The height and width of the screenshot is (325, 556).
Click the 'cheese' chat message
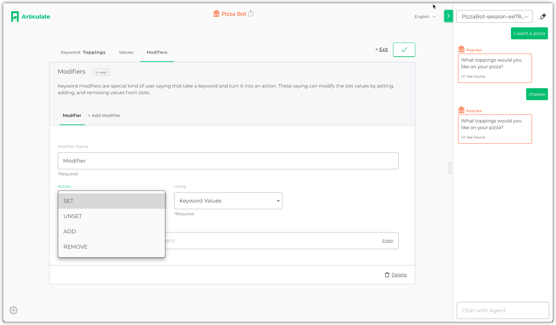coord(537,94)
